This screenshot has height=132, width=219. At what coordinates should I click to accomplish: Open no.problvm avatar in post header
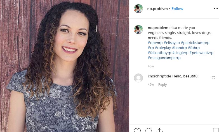click(x=138, y=9)
